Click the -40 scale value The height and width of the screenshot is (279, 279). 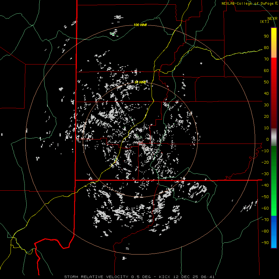click(x=265, y=185)
